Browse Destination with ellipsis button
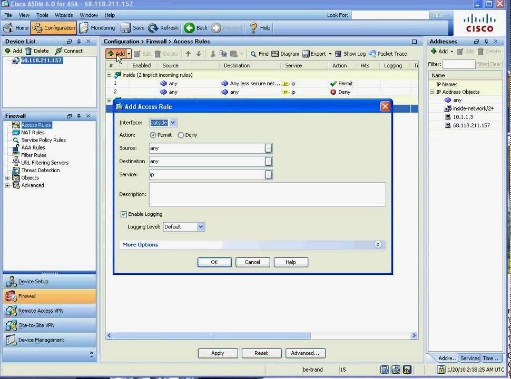Screen dimensions: 511x379 click(268, 162)
